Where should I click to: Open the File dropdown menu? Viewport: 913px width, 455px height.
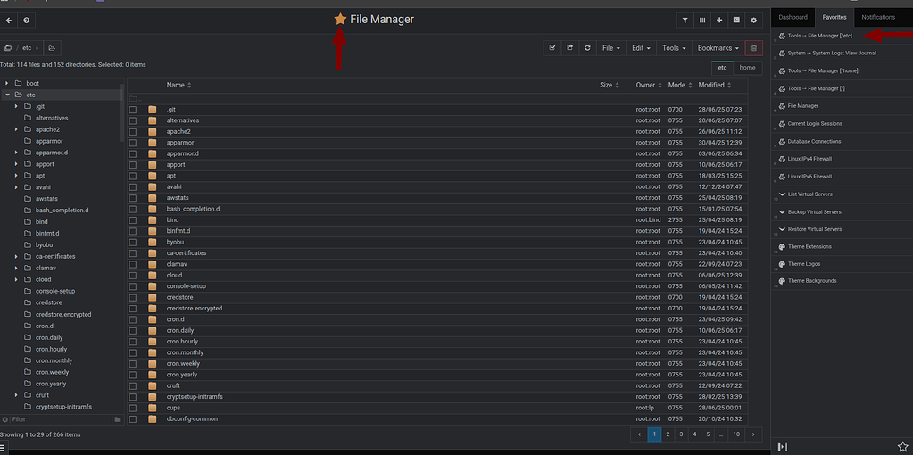point(611,48)
